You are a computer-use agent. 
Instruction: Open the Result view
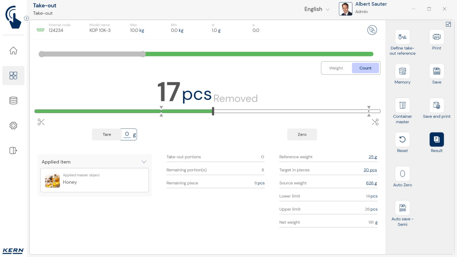pyautogui.click(x=436, y=140)
